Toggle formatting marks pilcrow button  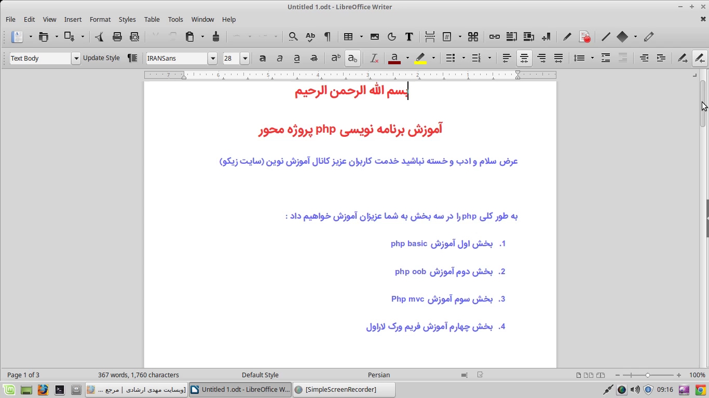[x=328, y=37]
